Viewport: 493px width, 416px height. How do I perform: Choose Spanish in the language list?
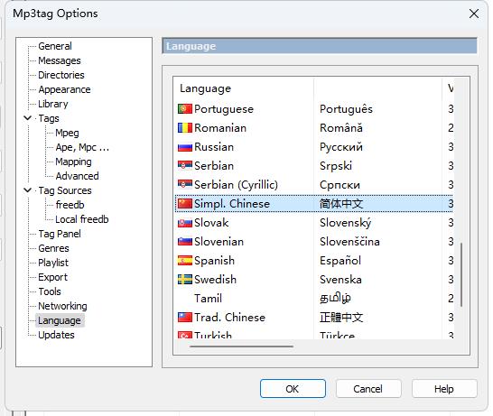click(x=313, y=261)
